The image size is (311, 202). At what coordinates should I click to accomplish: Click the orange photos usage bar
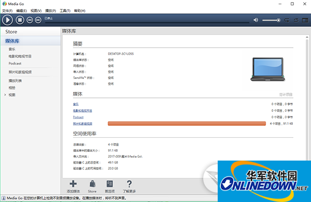pos(187,123)
